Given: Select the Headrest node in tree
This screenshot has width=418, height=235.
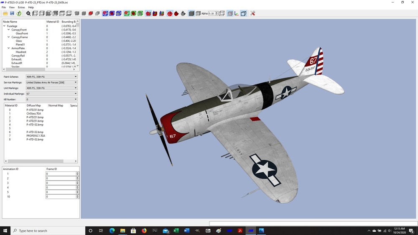Looking at the screenshot, I should coord(21,52).
